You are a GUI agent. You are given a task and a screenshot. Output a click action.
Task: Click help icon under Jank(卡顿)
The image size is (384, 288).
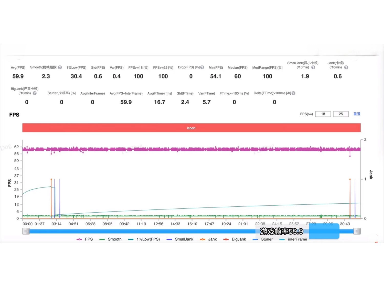(x=346, y=68)
